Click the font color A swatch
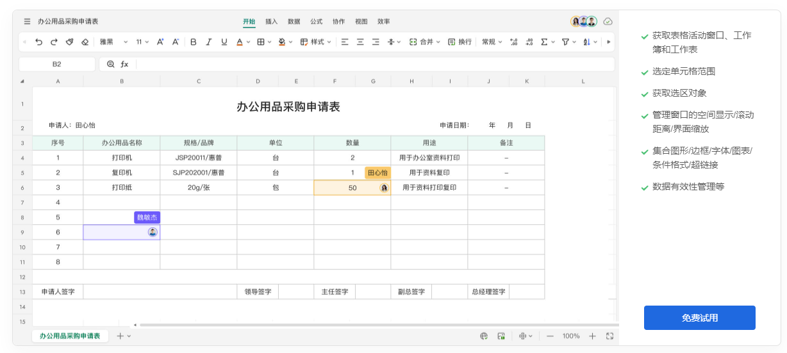The height and width of the screenshot is (353, 787). click(x=240, y=42)
